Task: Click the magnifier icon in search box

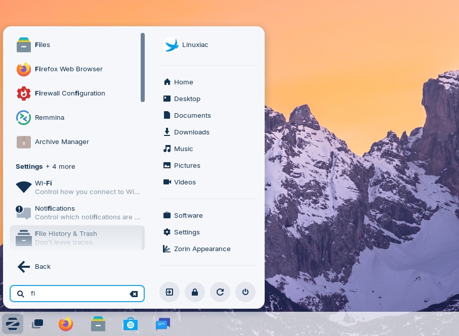Action: coord(20,294)
